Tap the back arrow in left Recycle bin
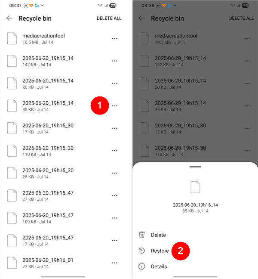The width and height of the screenshot is (258, 279). click(9, 18)
